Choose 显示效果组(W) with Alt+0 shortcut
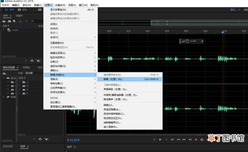Image resolution: width=248 pixels, height=152 pixels. click(x=70, y=10)
